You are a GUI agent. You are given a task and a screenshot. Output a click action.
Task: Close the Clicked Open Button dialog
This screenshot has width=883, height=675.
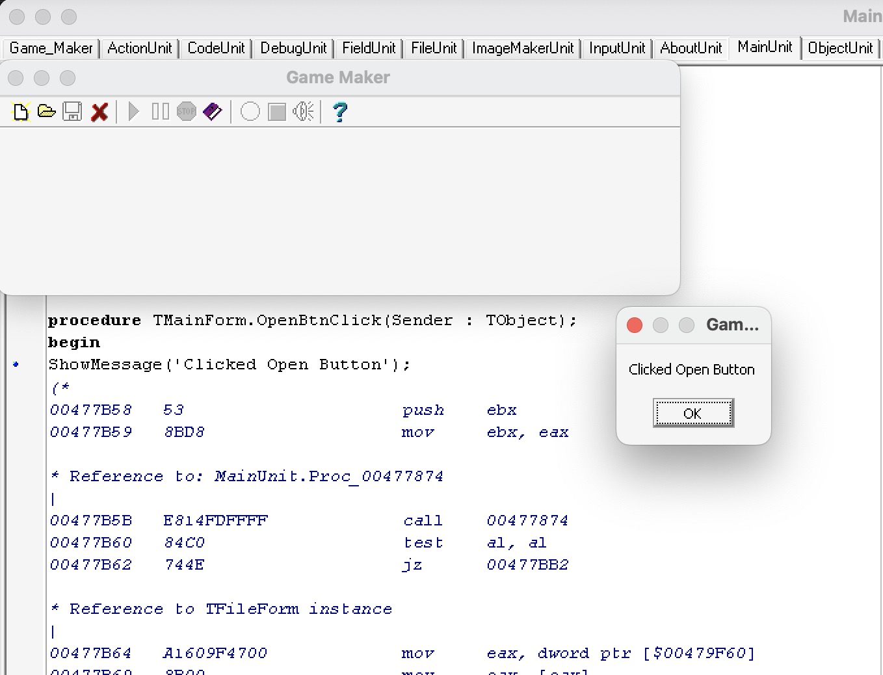[635, 325]
